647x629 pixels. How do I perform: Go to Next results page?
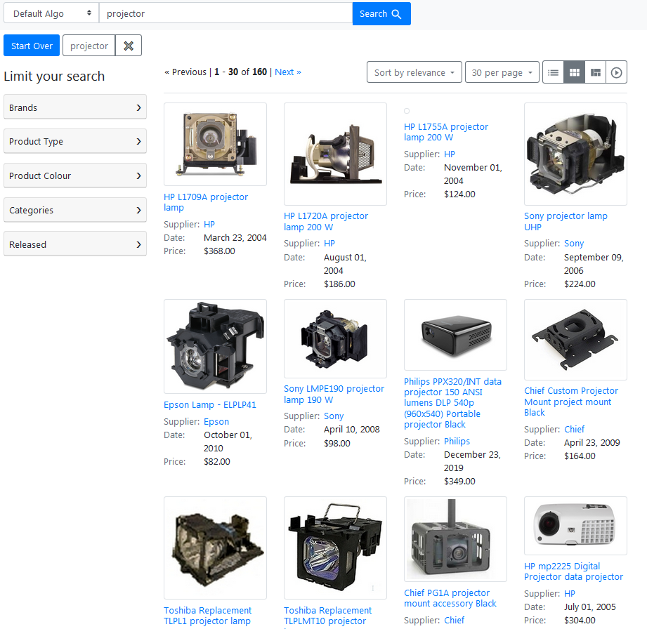[288, 72]
